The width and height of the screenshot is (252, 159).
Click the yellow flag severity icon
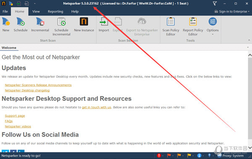click(x=189, y=156)
